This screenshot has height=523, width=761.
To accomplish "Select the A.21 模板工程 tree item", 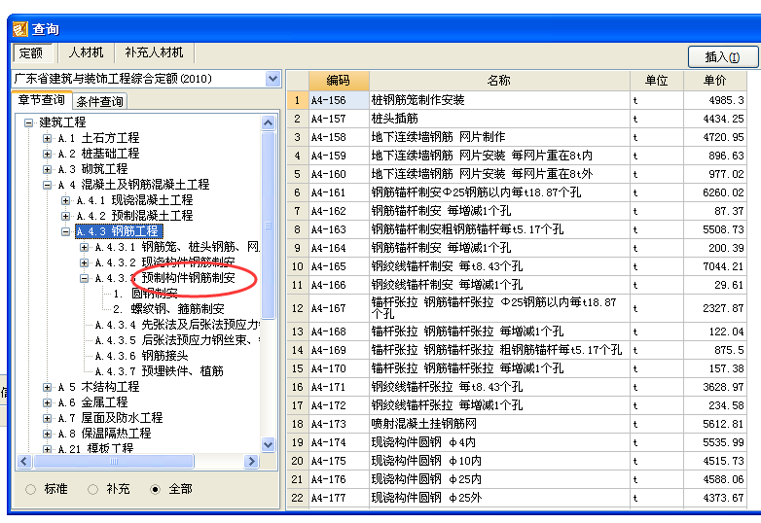I will (95, 449).
